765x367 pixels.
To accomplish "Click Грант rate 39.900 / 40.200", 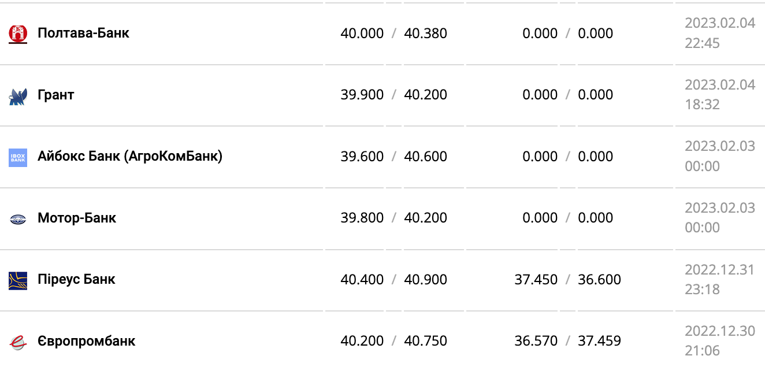I will pos(393,95).
